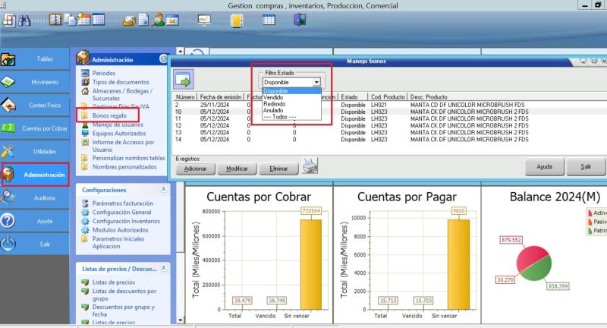Choose Vendido in the status filter list
Screen dimensions: 607x328
point(273,97)
